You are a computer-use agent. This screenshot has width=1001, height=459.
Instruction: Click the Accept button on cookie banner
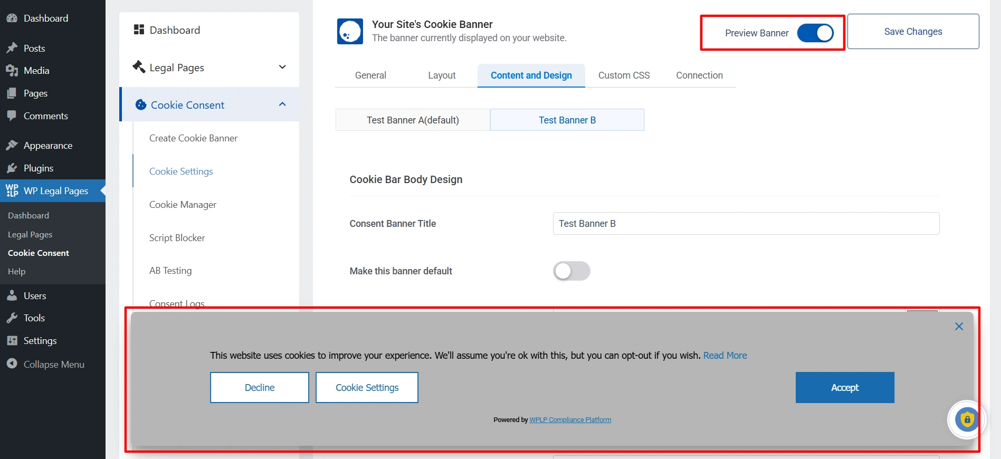(x=844, y=388)
